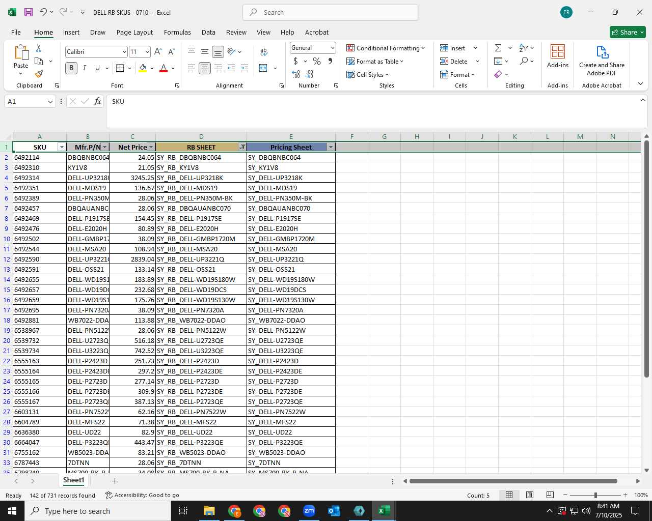Click the Percent Style icon

pyautogui.click(x=317, y=61)
